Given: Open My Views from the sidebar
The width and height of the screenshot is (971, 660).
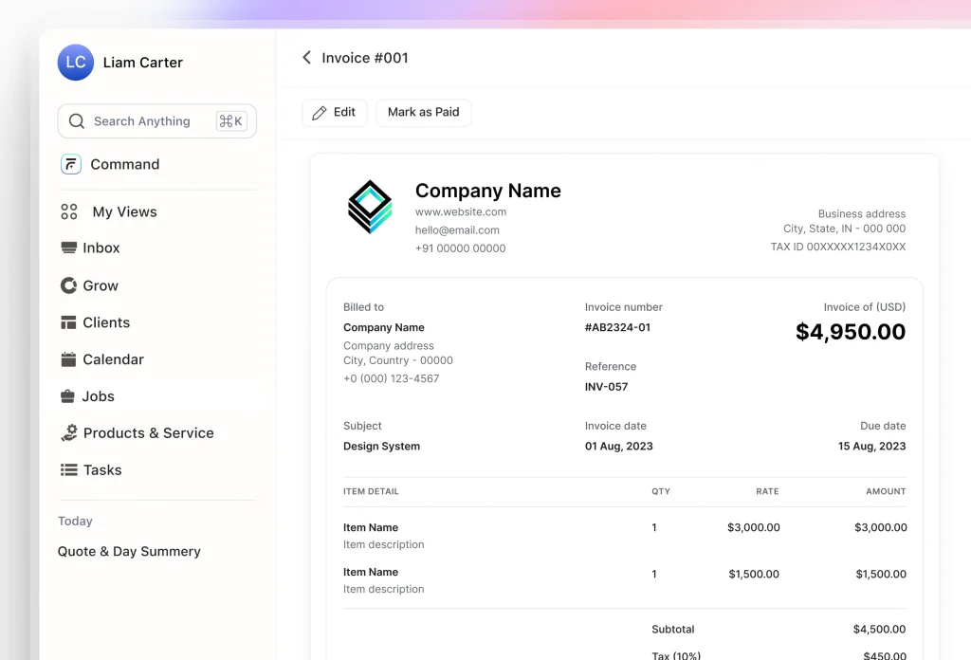Looking at the screenshot, I should coord(123,211).
